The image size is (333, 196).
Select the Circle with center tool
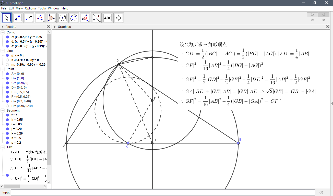63,18
